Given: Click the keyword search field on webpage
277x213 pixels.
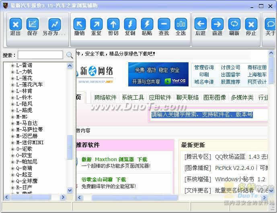Looking at the screenshot, I should tap(209, 115).
